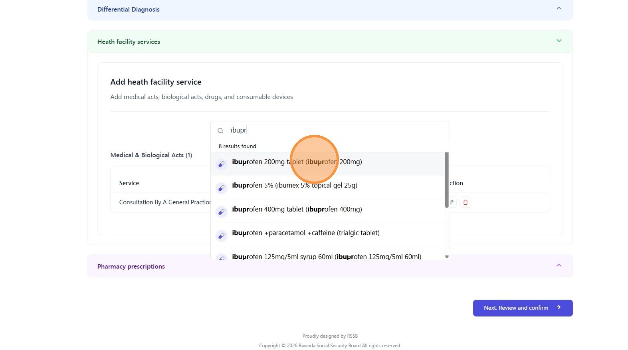Choose ibuprofen 400mg tablet result
Screen dimensions: 628x350
[x=327, y=211]
